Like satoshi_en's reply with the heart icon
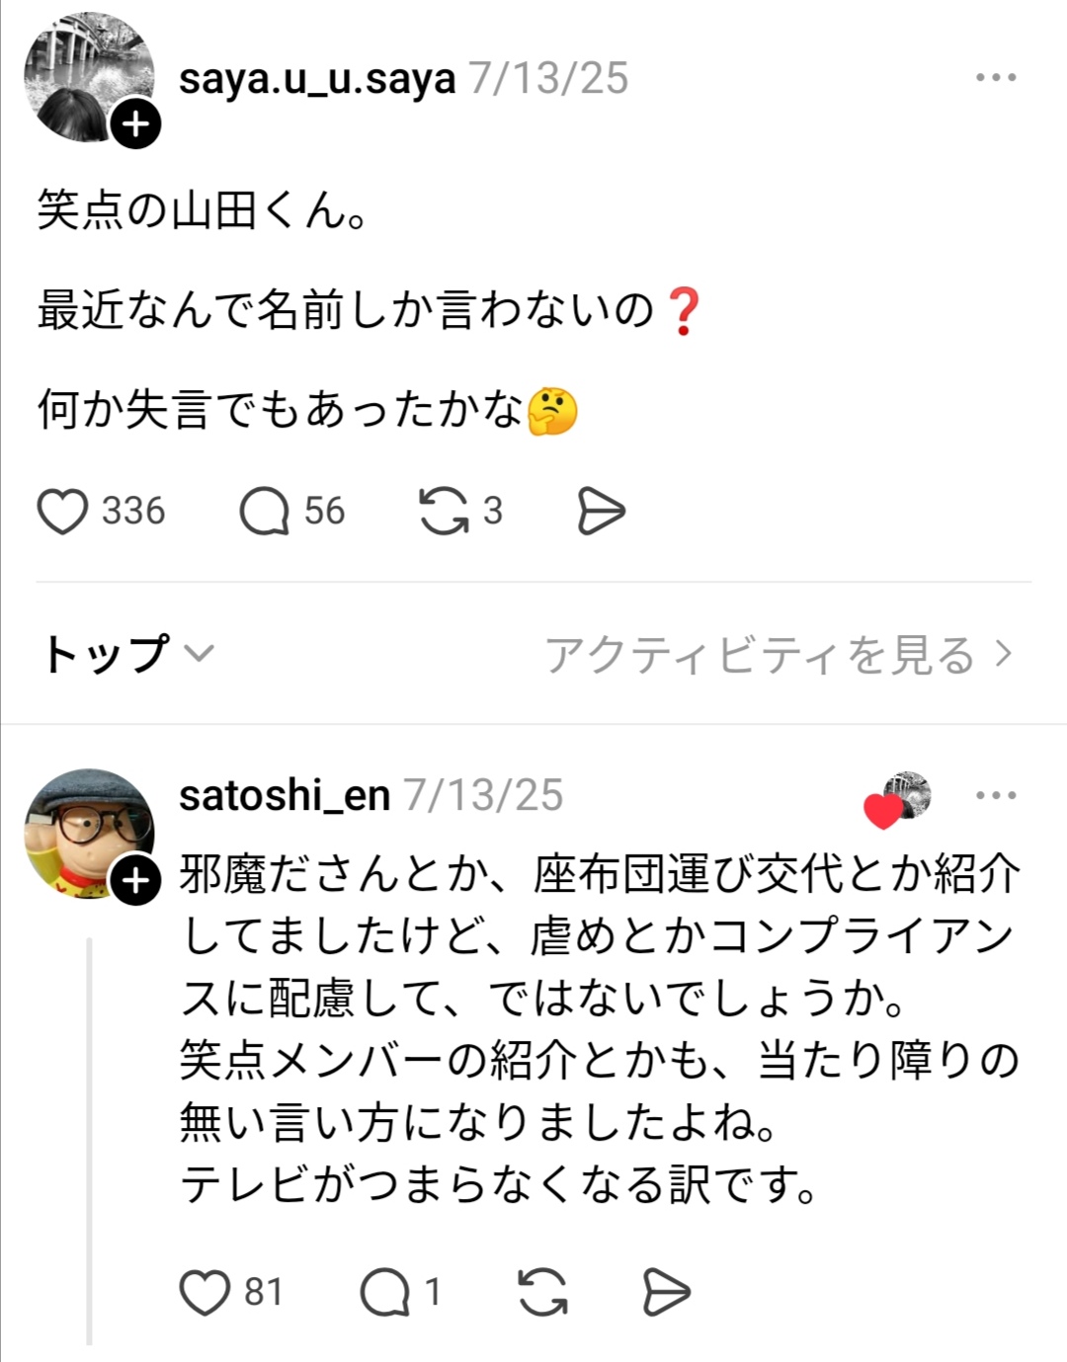This screenshot has width=1067, height=1362. pyautogui.click(x=205, y=1292)
